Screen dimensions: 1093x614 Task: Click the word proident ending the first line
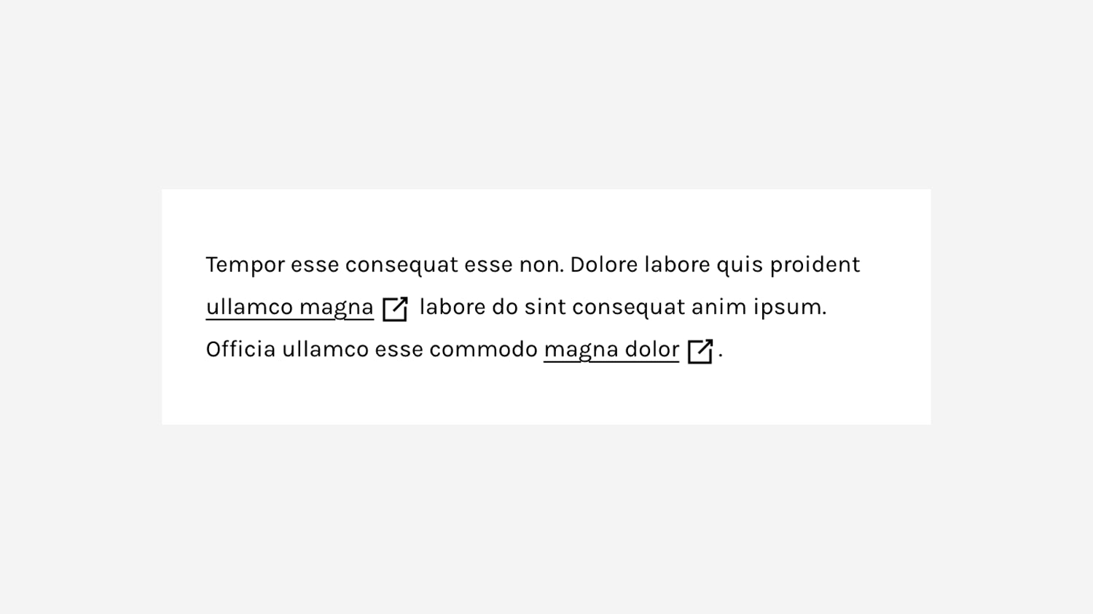click(815, 264)
